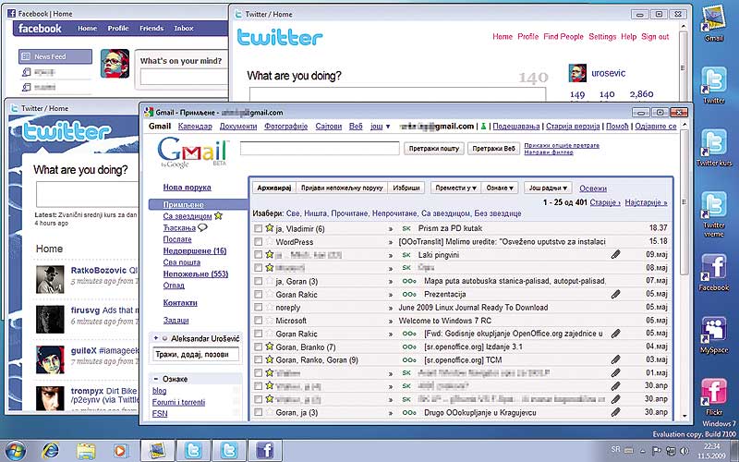Open the Facebook desktop shortcut icon
This screenshot has height=462, width=739.
coord(714,268)
